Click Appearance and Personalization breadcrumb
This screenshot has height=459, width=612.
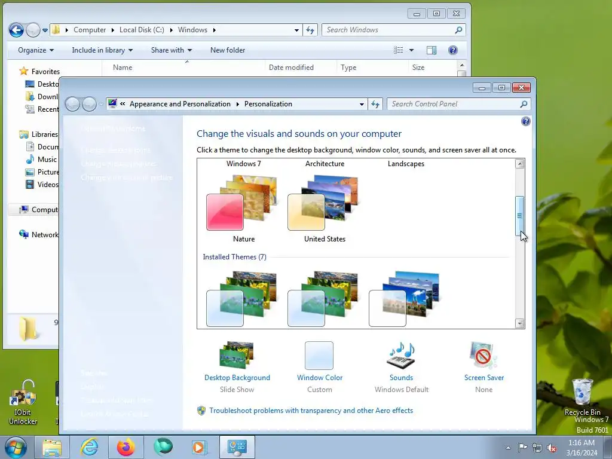tap(180, 104)
